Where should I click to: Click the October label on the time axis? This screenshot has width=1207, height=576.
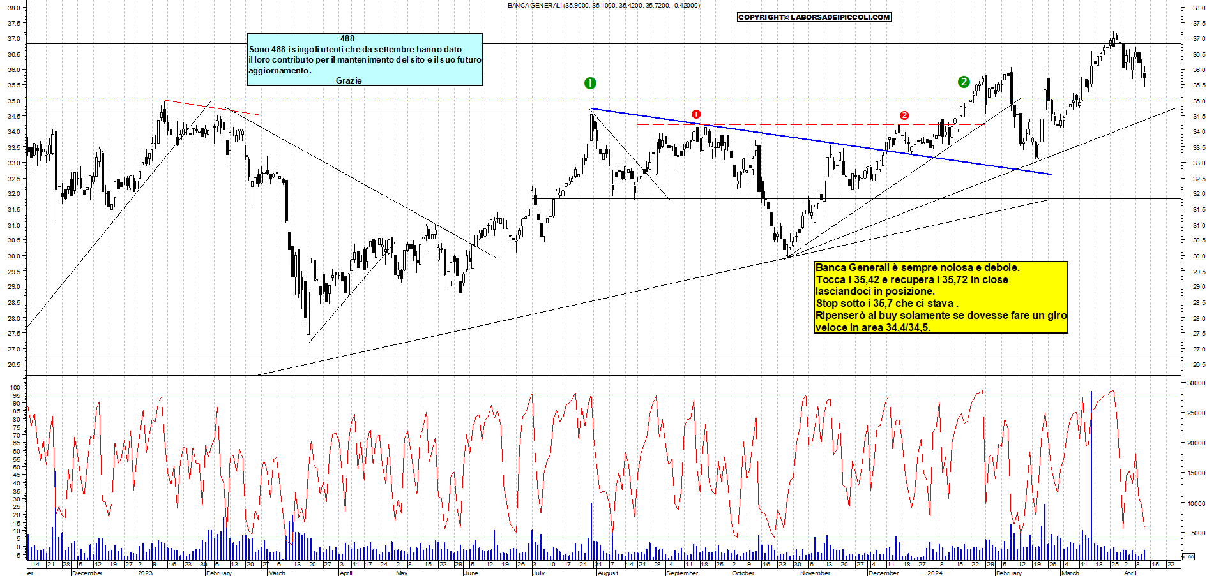pyautogui.click(x=743, y=573)
